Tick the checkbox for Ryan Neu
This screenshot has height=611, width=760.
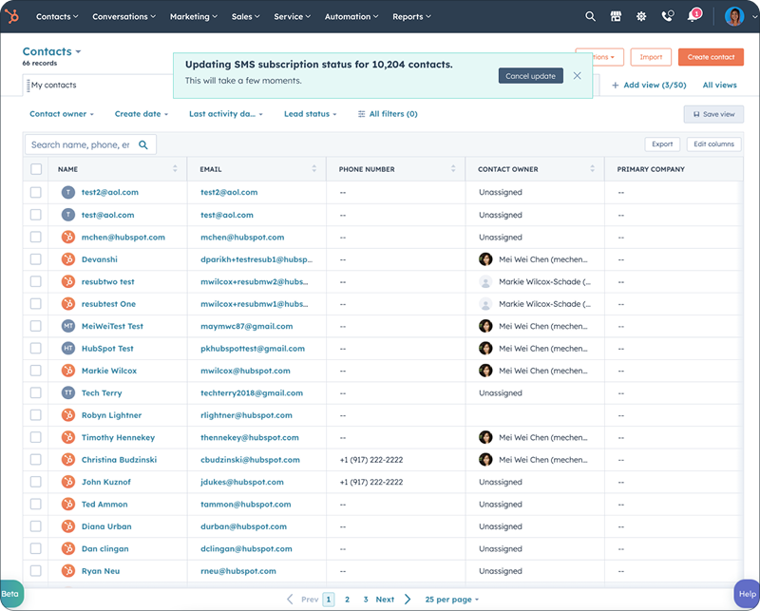tap(35, 570)
